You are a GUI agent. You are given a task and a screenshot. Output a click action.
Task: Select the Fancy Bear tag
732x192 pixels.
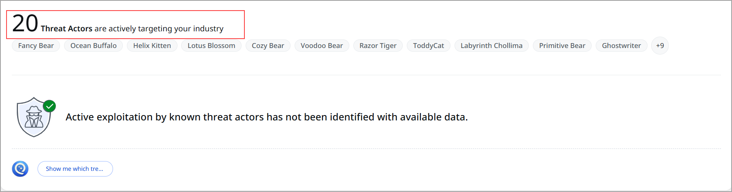coord(36,46)
